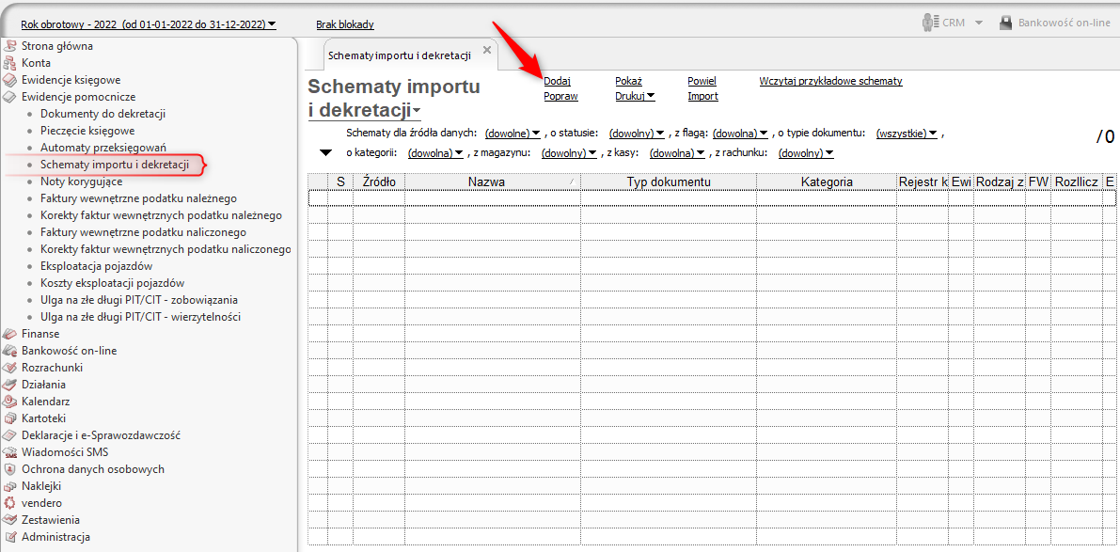Click the Powiel link
The image size is (1120, 552).
(702, 81)
